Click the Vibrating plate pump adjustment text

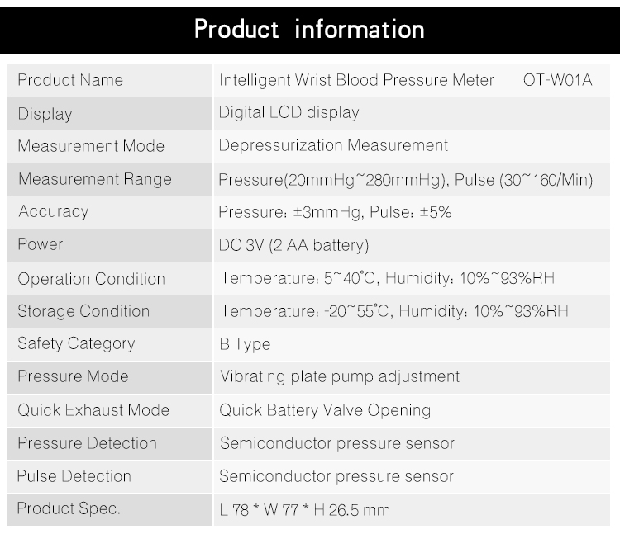pos(340,377)
